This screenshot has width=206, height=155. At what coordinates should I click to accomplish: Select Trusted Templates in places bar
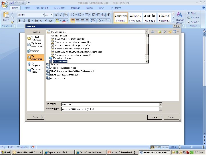[35, 38]
